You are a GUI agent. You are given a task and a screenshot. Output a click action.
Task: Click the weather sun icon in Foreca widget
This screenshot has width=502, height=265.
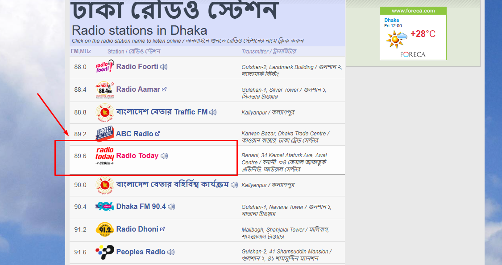coord(394,39)
